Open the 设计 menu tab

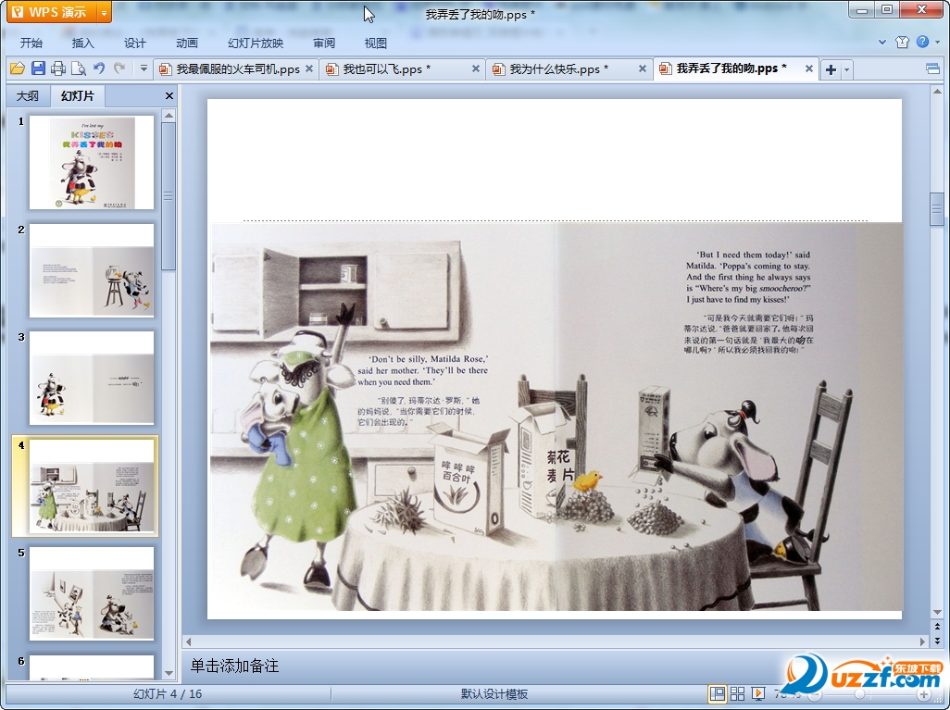click(x=134, y=43)
